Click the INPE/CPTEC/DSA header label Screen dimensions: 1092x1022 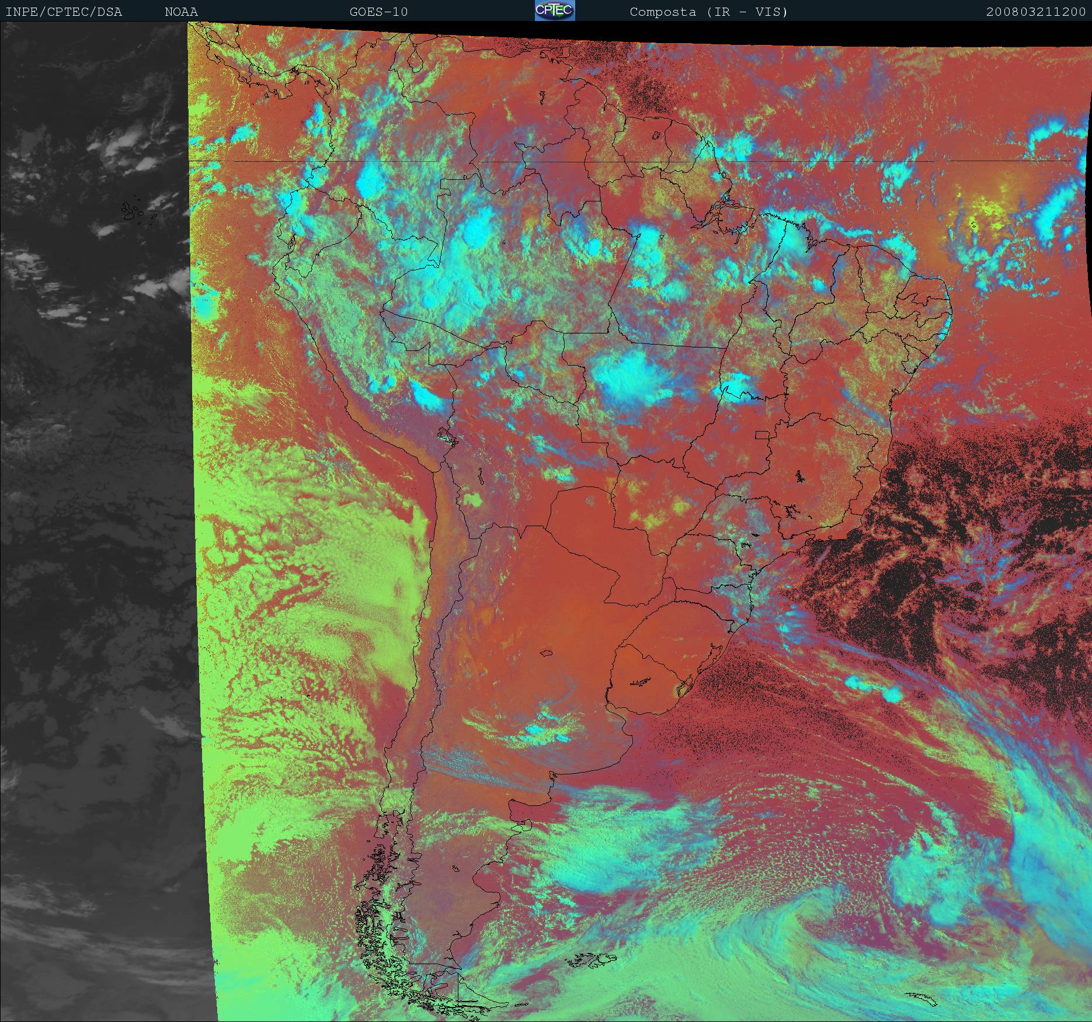click(x=64, y=12)
